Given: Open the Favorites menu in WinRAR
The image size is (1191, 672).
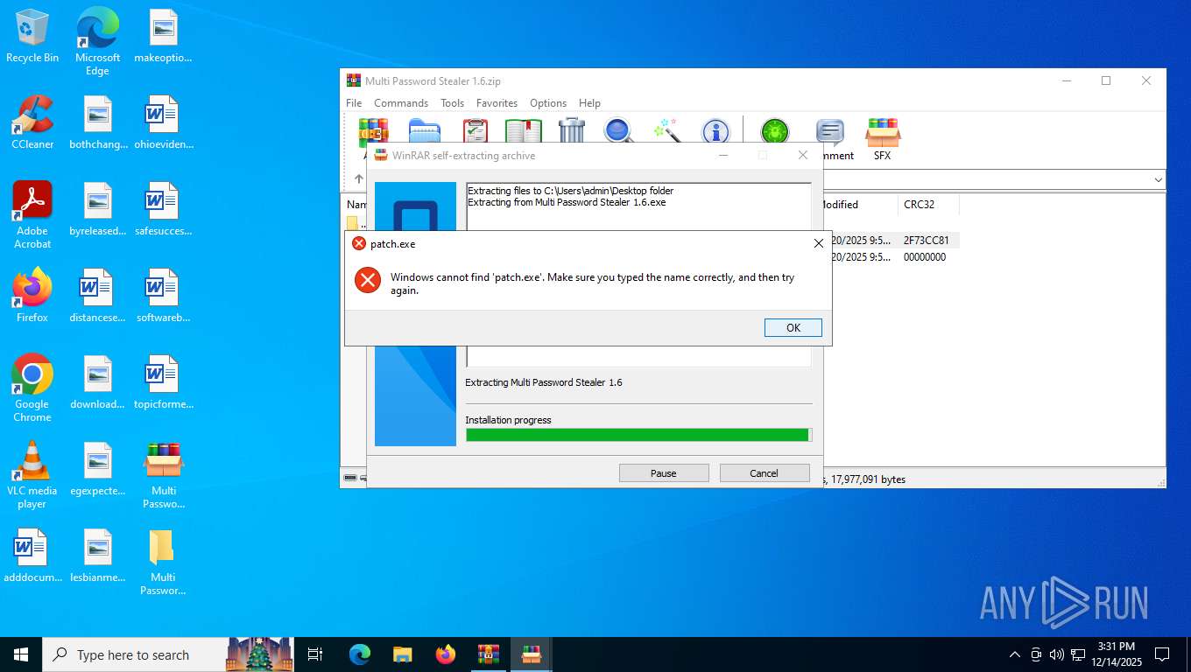Looking at the screenshot, I should [497, 102].
